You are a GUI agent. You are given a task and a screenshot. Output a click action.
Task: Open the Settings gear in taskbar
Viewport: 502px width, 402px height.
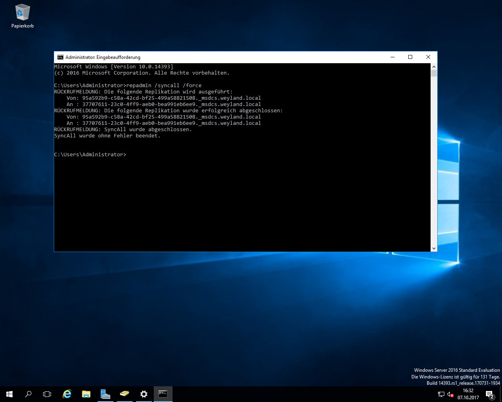(x=144, y=394)
